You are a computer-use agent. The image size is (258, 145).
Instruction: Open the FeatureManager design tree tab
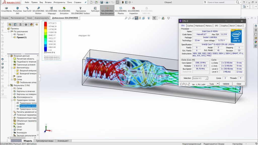click(x=10, y=24)
